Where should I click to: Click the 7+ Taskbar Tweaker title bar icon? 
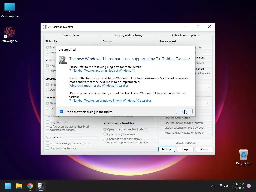(44, 27)
